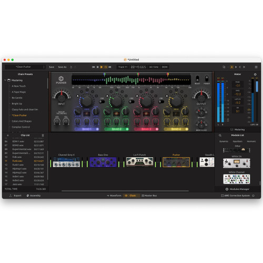Select the Channel Strip X module thumbnail
This screenshot has width=263, height=263.
(x=66, y=162)
